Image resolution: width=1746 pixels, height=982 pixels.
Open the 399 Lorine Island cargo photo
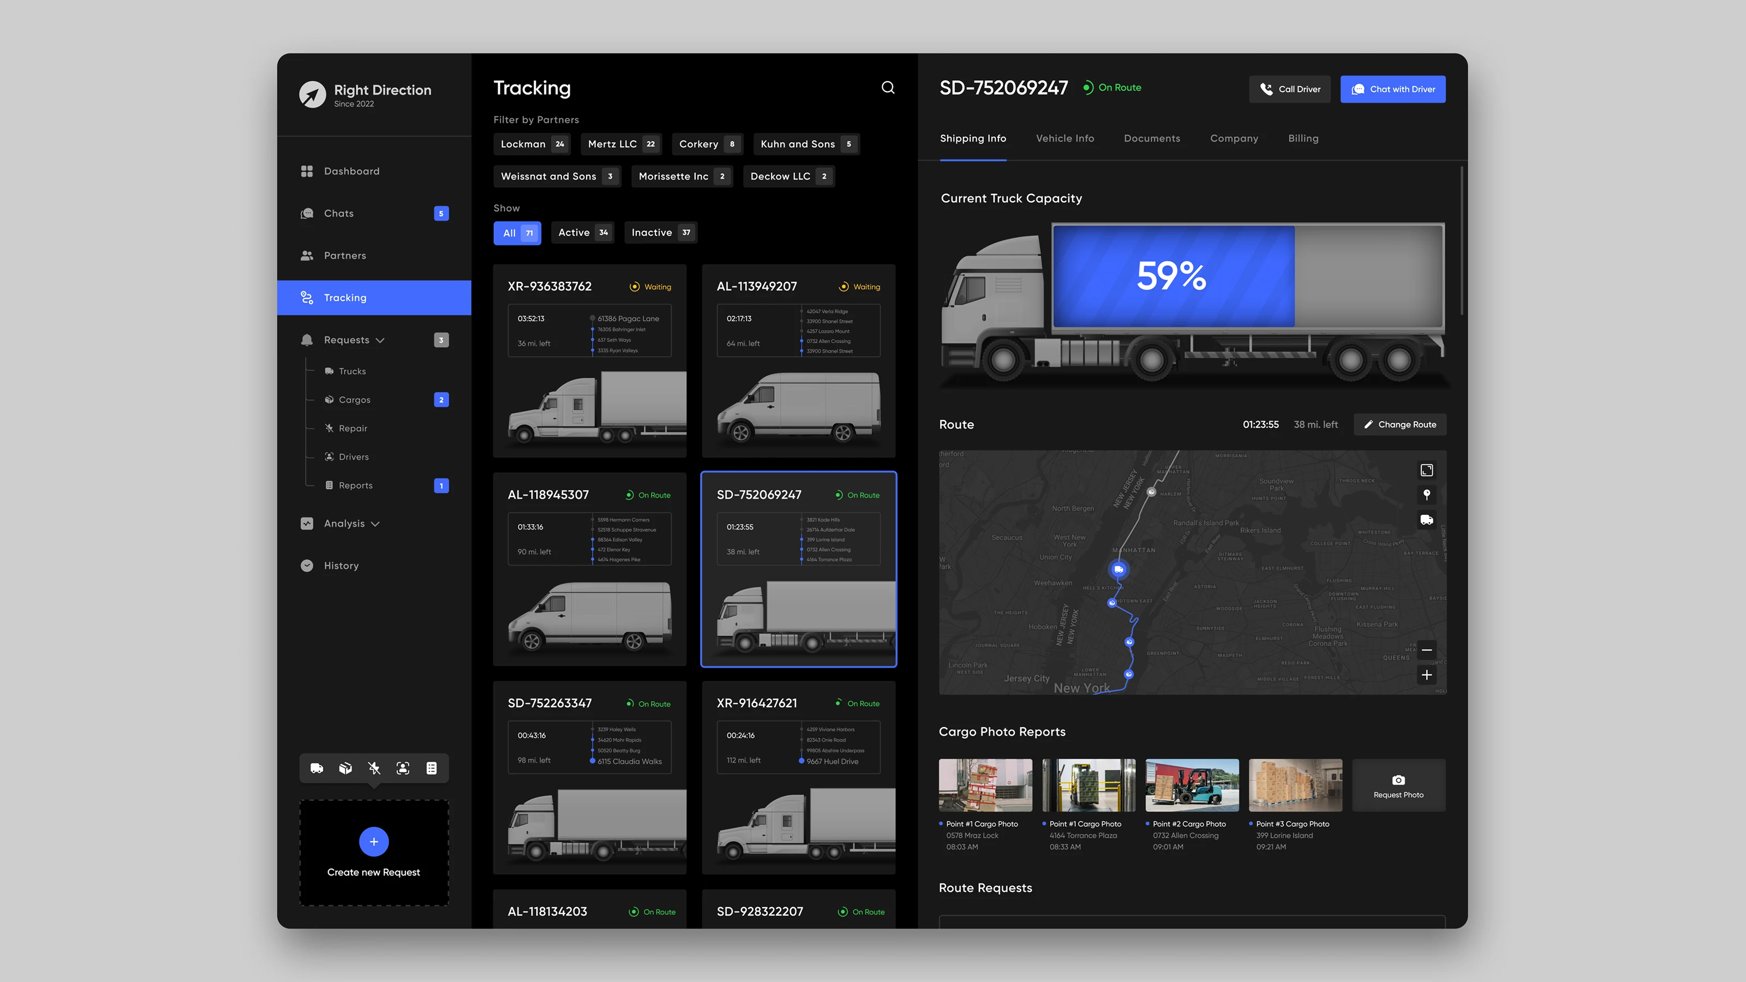pyautogui.click(x=1295, y=785)
